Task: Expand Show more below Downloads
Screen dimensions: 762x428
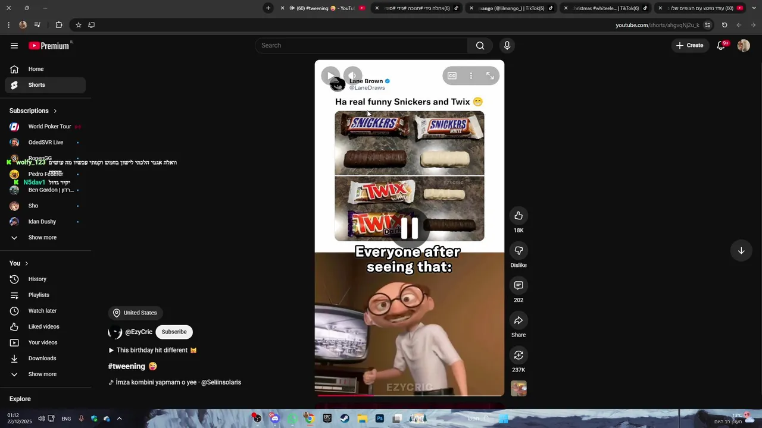Action: pos(45,374)
